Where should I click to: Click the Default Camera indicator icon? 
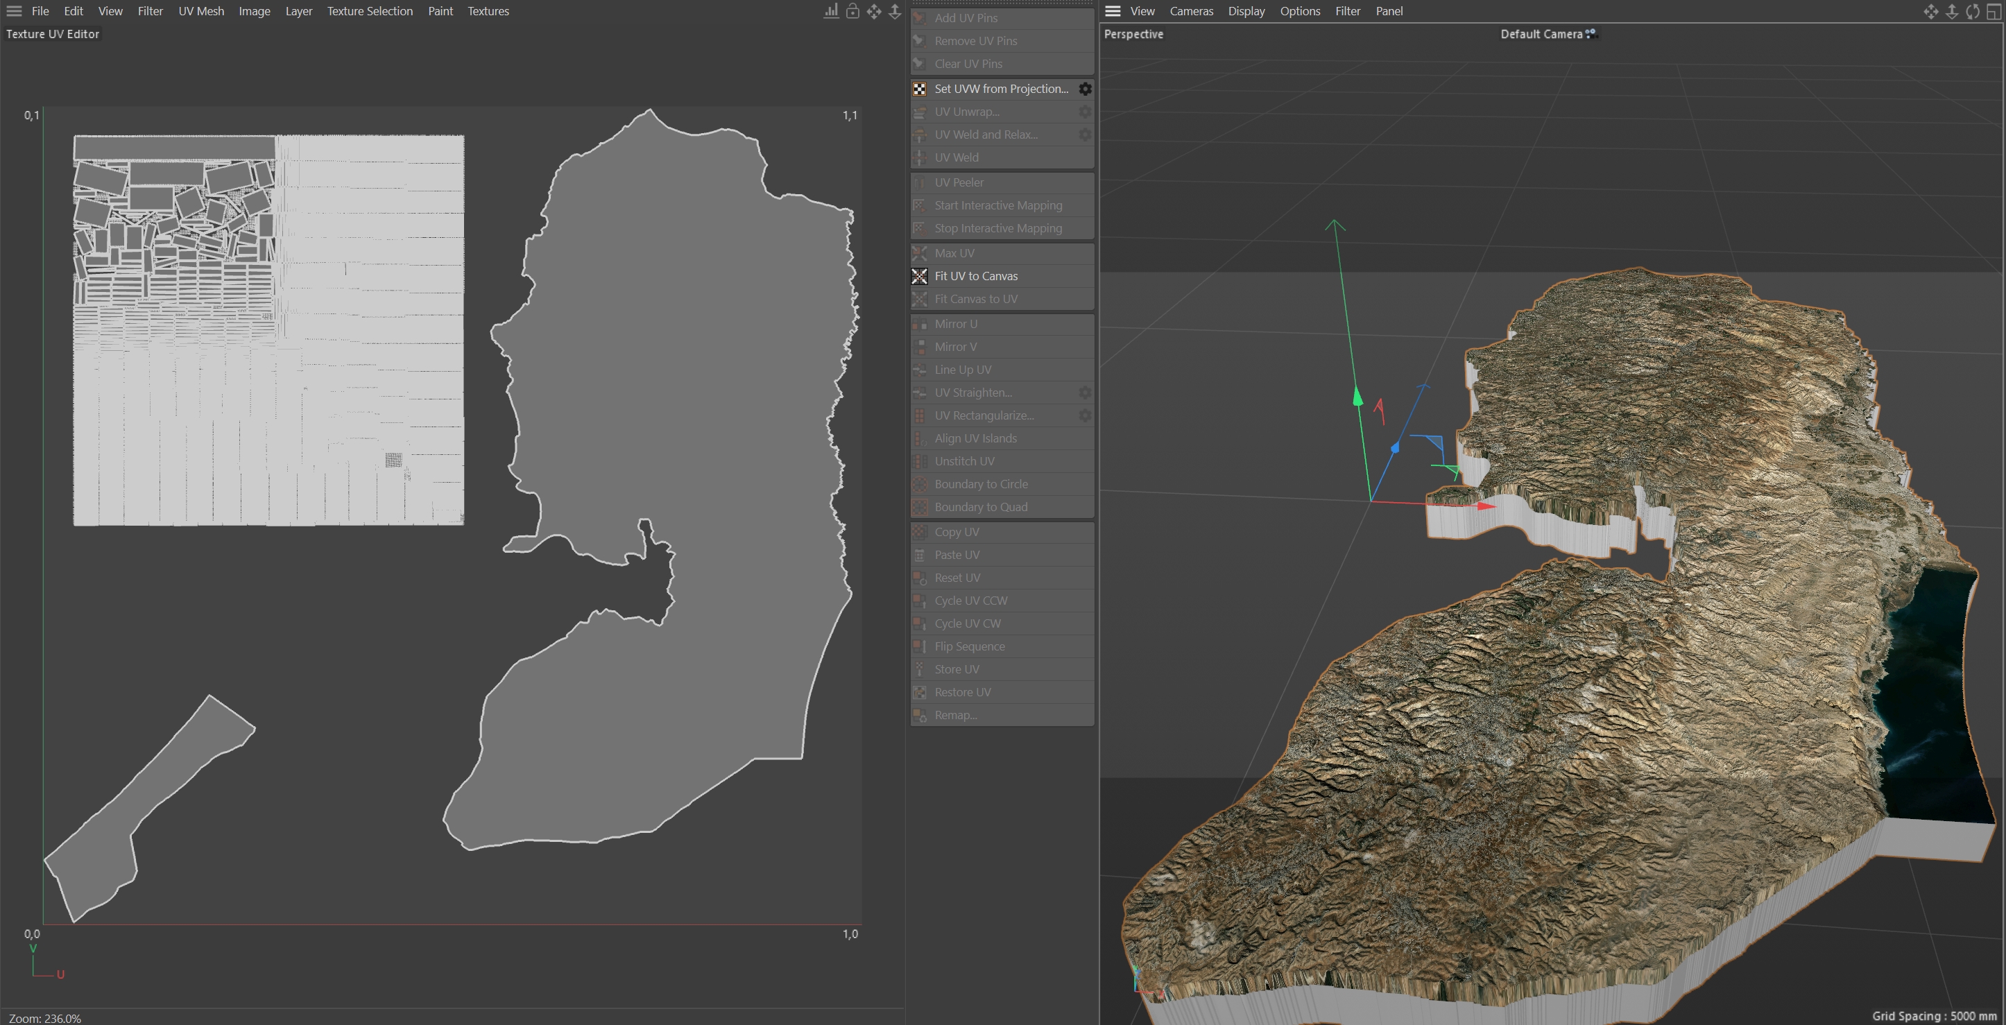pos(1591,33)
